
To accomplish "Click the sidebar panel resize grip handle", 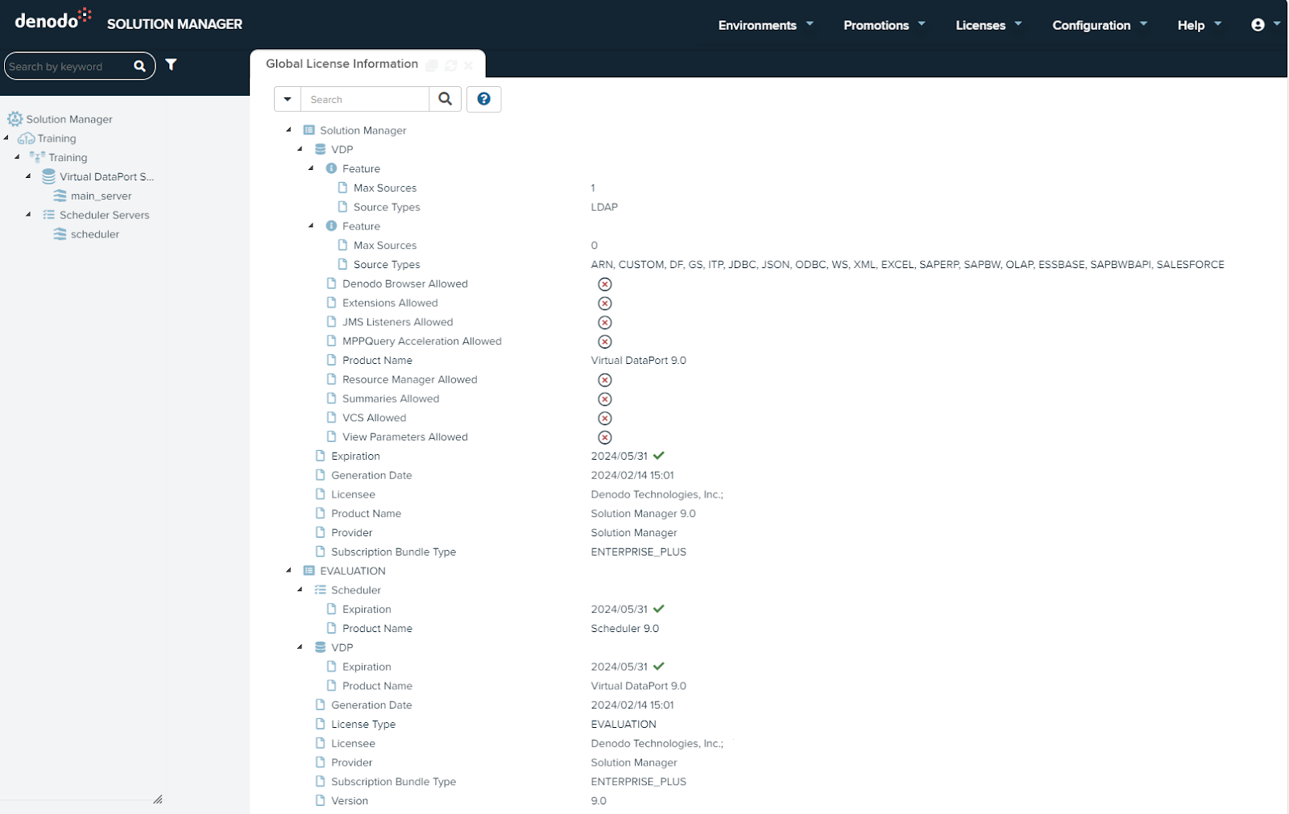I will 158,800.
